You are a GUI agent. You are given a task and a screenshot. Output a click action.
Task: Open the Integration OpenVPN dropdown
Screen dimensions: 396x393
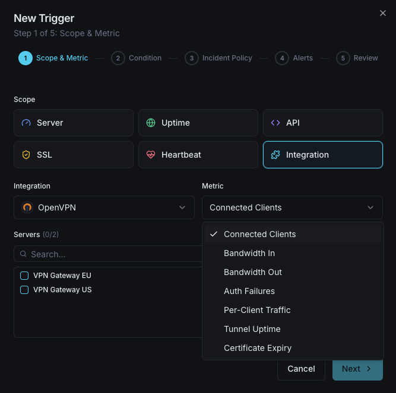104,207
